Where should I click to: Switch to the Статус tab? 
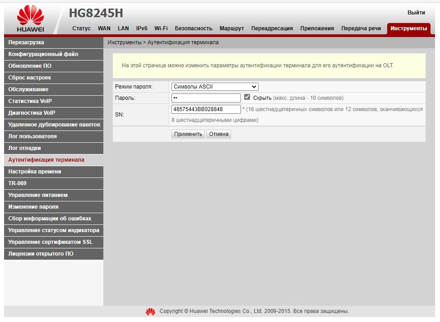tap(81, 28)
